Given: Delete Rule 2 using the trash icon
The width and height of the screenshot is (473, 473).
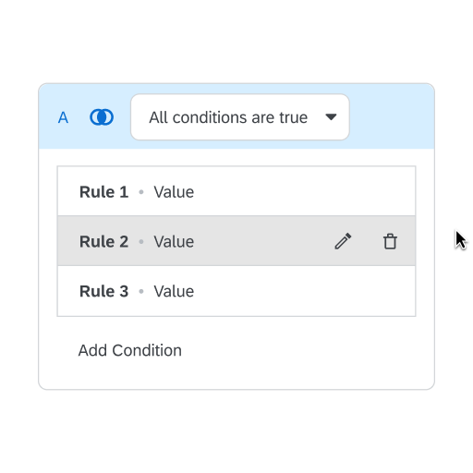Looking at the screenshot, I should pos(390,241).
